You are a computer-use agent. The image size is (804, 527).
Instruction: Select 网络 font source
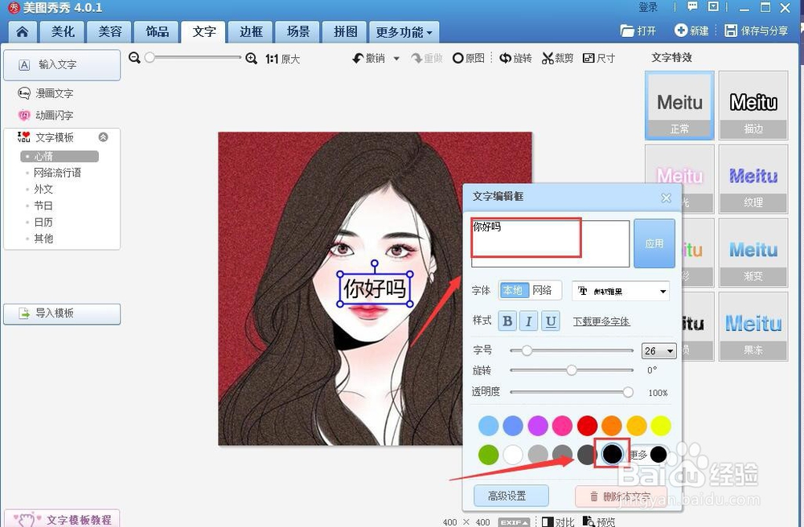[542, 290]
